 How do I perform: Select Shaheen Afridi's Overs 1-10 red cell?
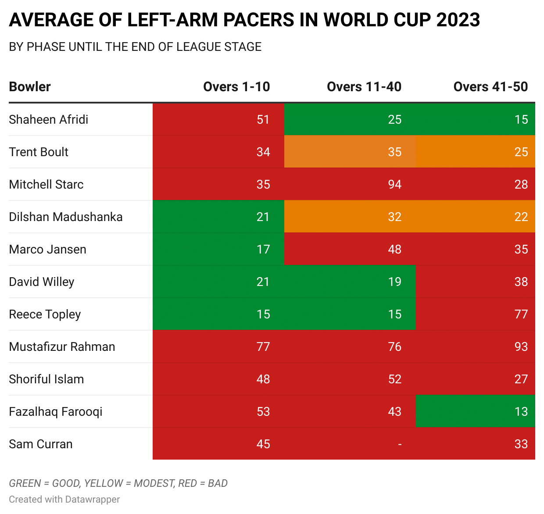click(218, 119)
